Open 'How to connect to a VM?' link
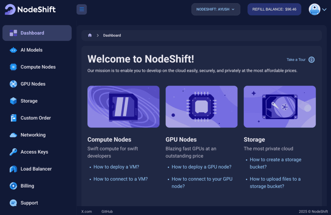This screenshot has height=215, width=331. [x=121, y=179]
